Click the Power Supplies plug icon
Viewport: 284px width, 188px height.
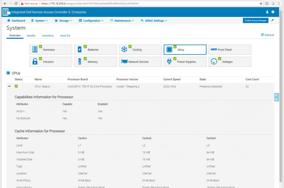[169, 62]
